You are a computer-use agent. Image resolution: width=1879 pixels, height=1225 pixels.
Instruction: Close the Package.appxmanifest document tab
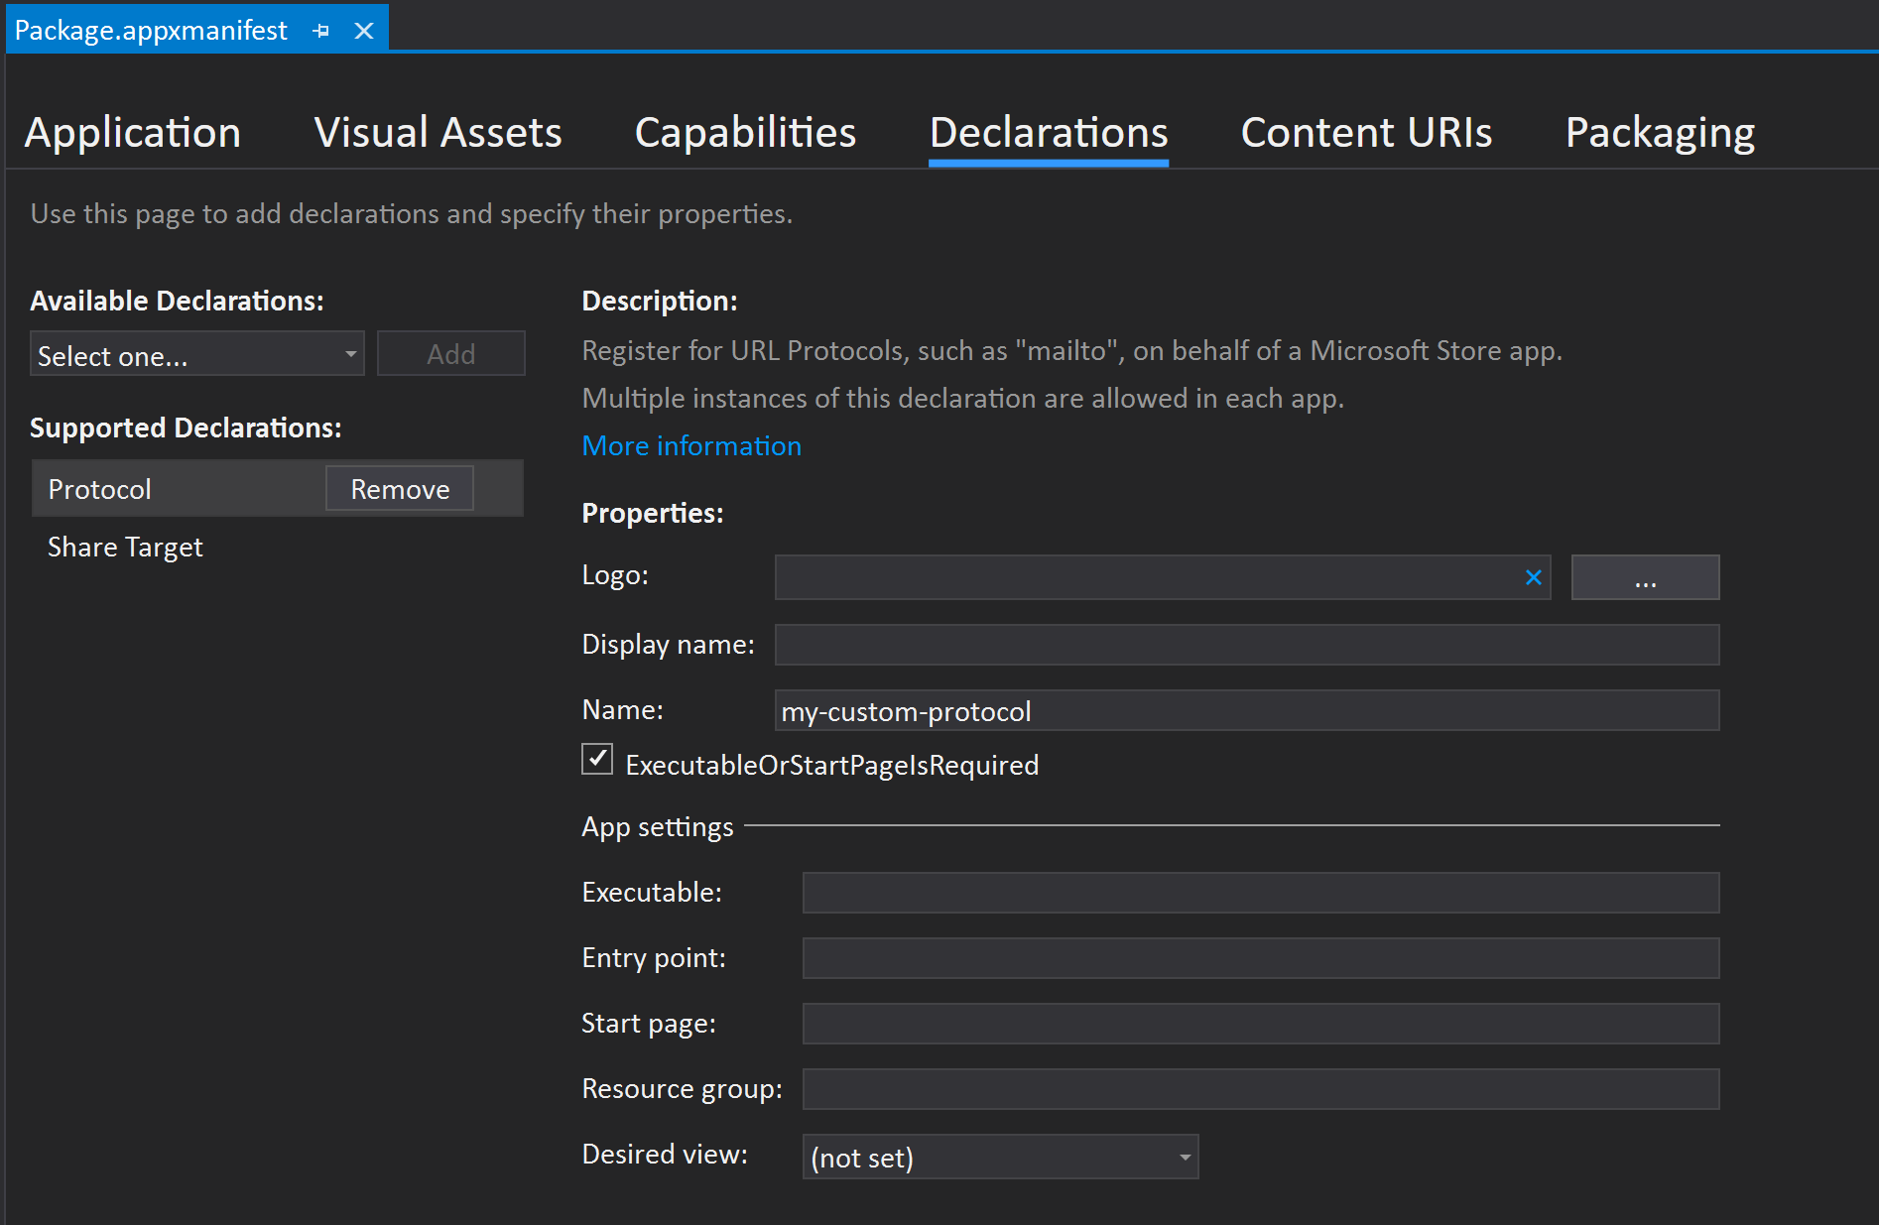coord(364,31)
